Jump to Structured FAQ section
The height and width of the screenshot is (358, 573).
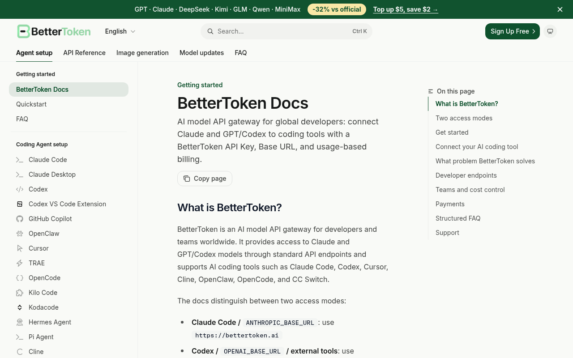458,218
